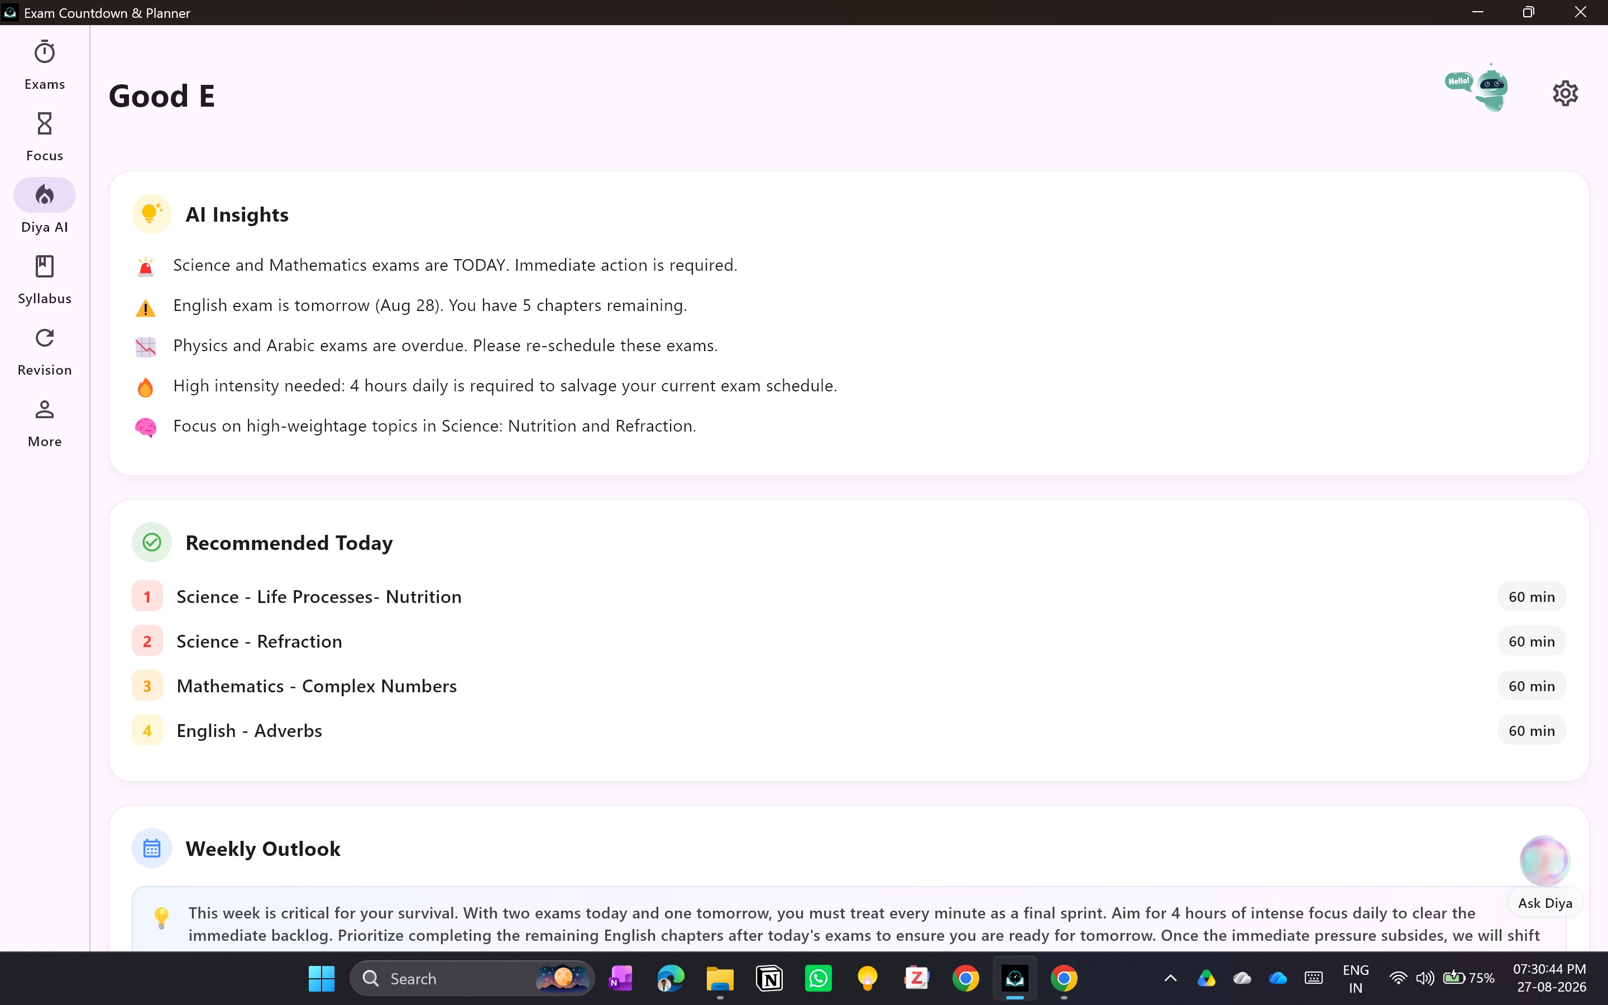Open Notion from the taskbar

(769, 978)
